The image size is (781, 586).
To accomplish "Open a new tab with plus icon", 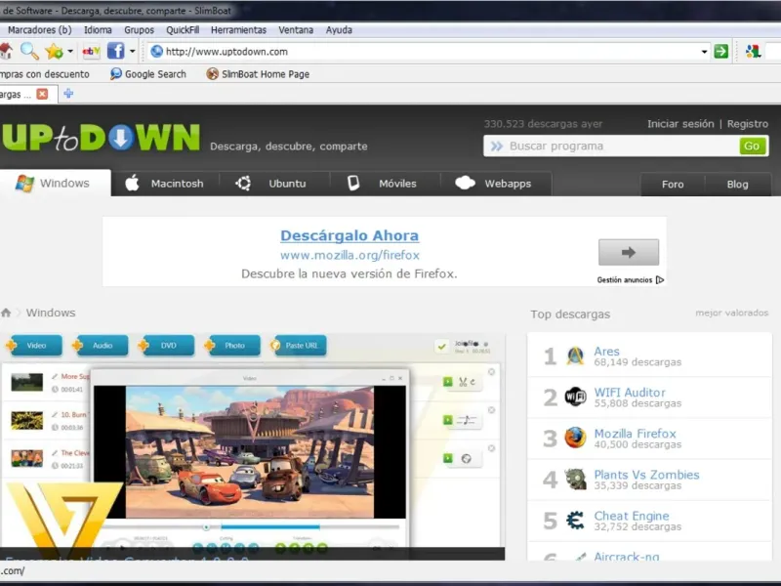I will coord(68,94).
